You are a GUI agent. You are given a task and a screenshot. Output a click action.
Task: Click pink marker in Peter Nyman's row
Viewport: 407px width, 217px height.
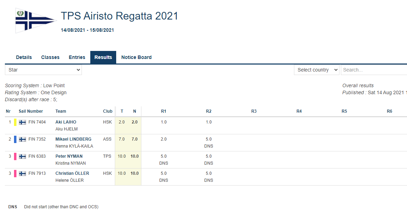pyautogui.click(x=15, y=156)
